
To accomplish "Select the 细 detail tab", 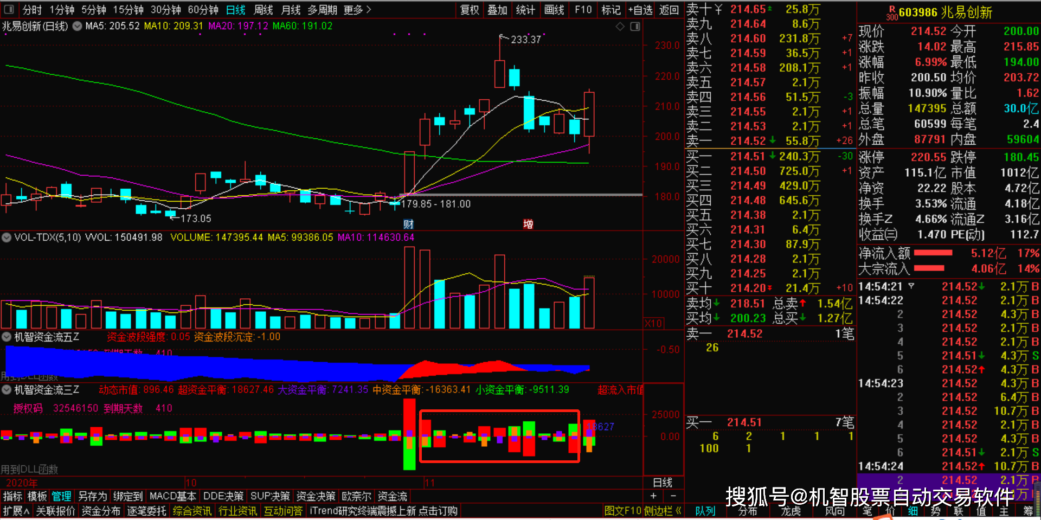I will [x=913, y=511].
